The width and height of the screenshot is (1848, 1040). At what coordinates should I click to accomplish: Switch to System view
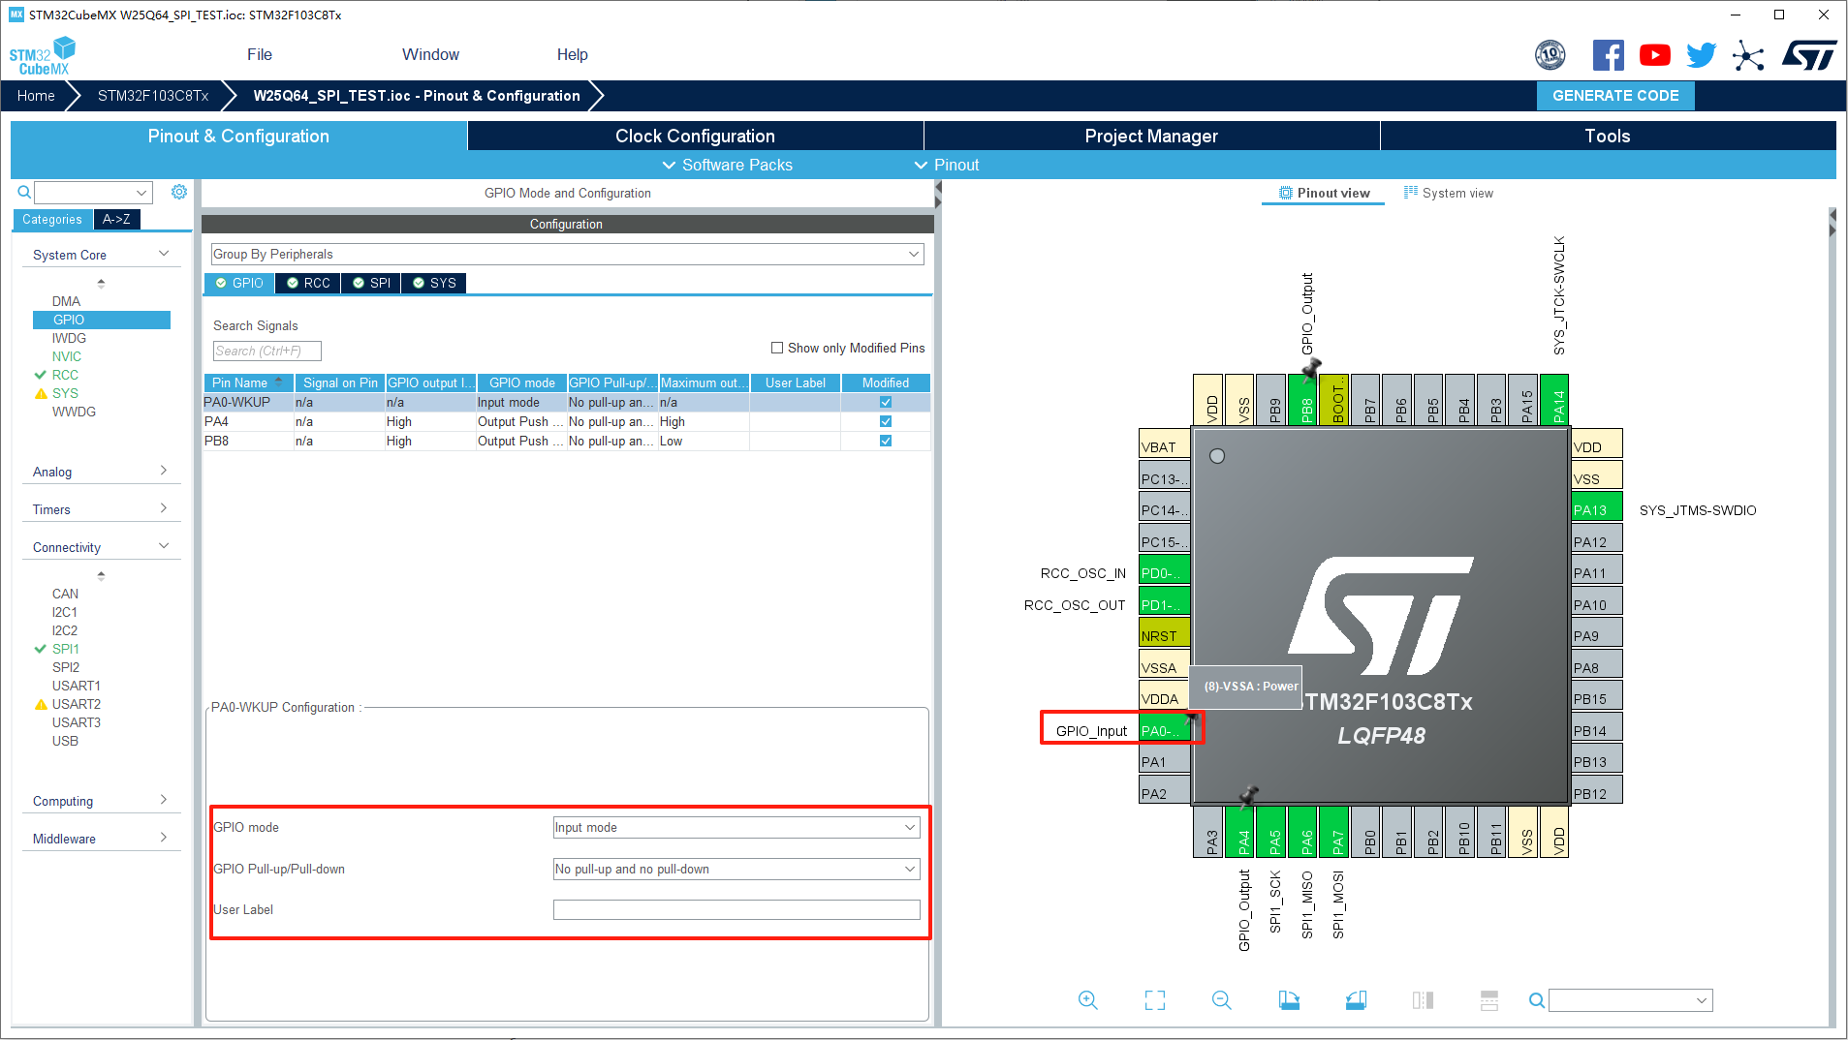(x=1449, y=193)
